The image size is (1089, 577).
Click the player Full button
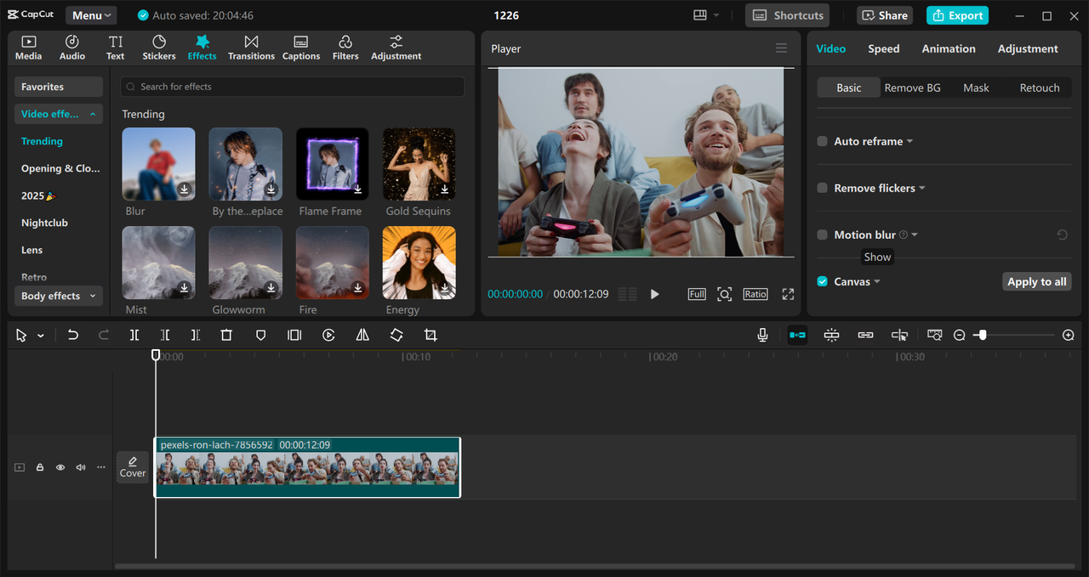697,294
